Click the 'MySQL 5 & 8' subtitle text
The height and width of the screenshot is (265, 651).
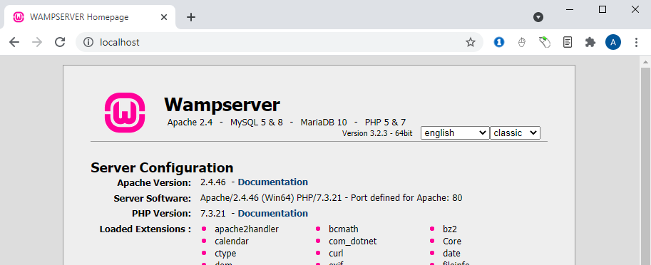coord(257,123)
